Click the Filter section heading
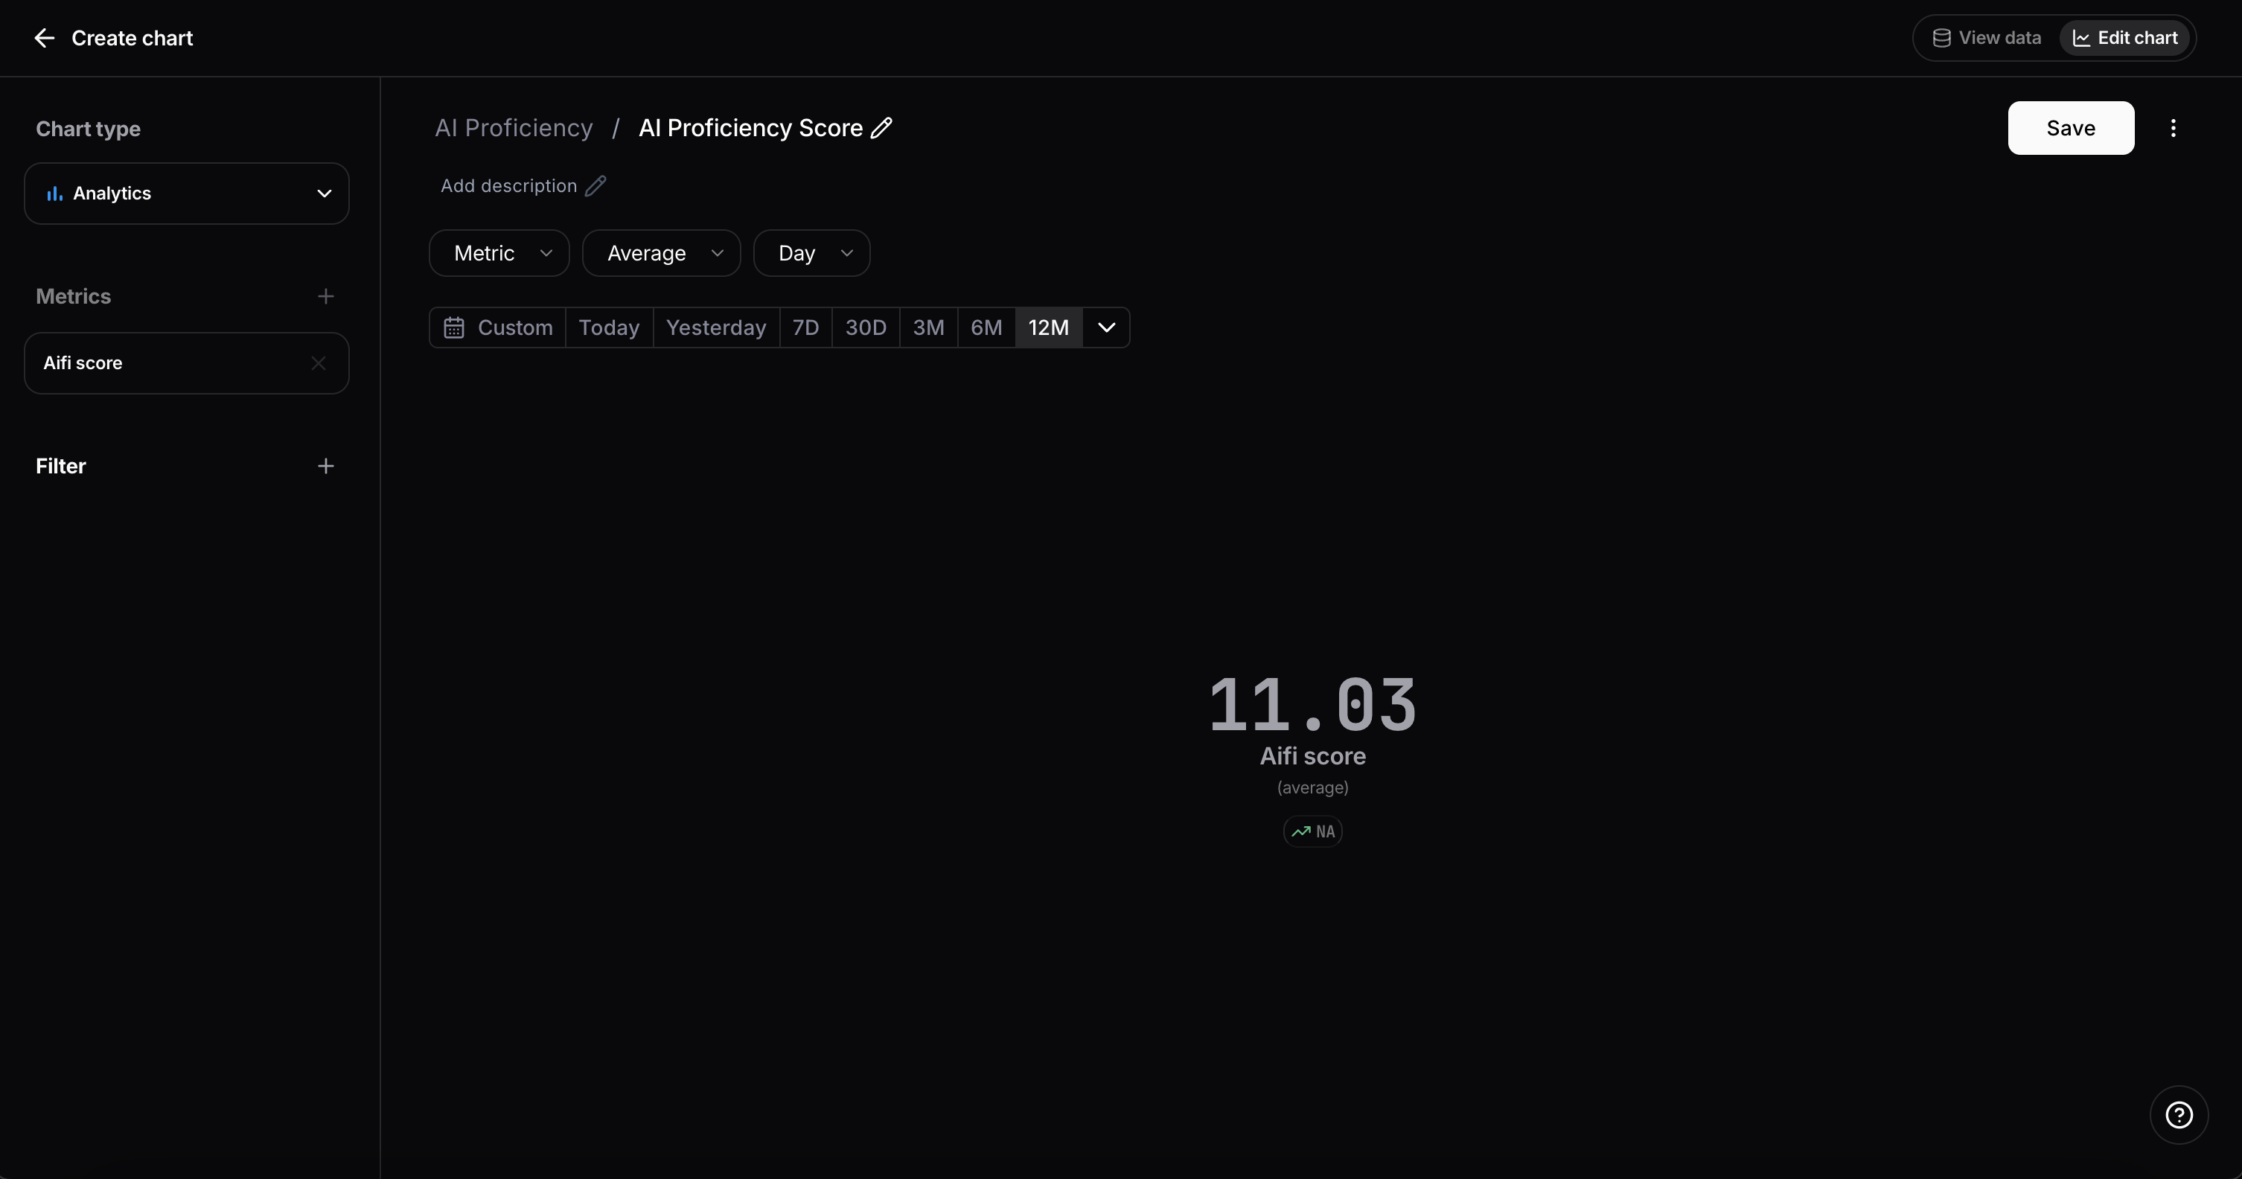 [61, 467]
